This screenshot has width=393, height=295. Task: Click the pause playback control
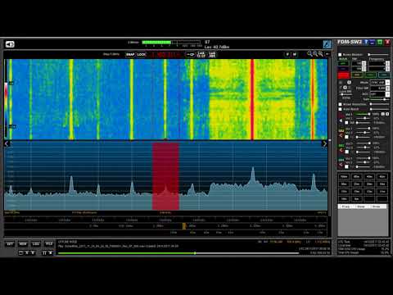[x=44, y=253]
